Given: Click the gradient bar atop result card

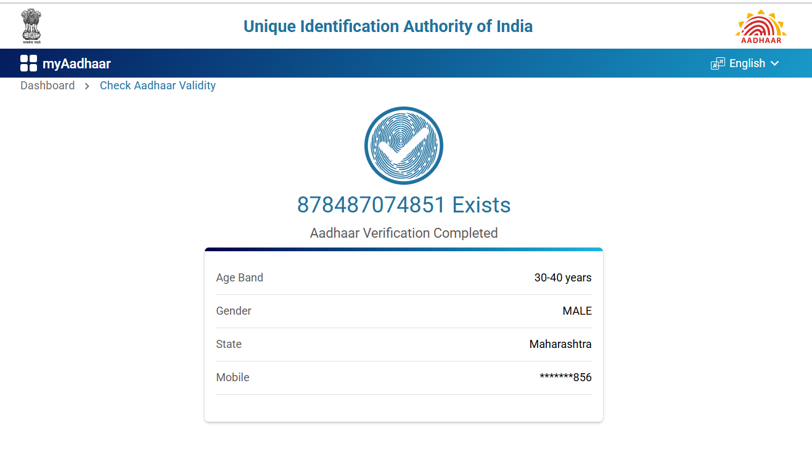Looking at the screenshot, I should (404, 249).
